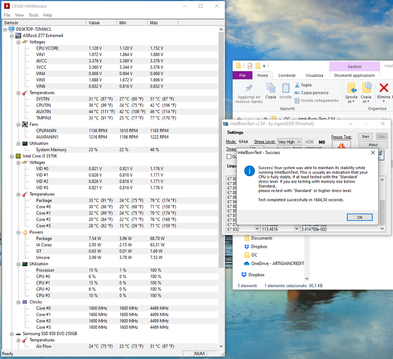Click the Incolla clipboard icon
The width and height of the screenshot is (393, 359).
(x=286, y=88)
